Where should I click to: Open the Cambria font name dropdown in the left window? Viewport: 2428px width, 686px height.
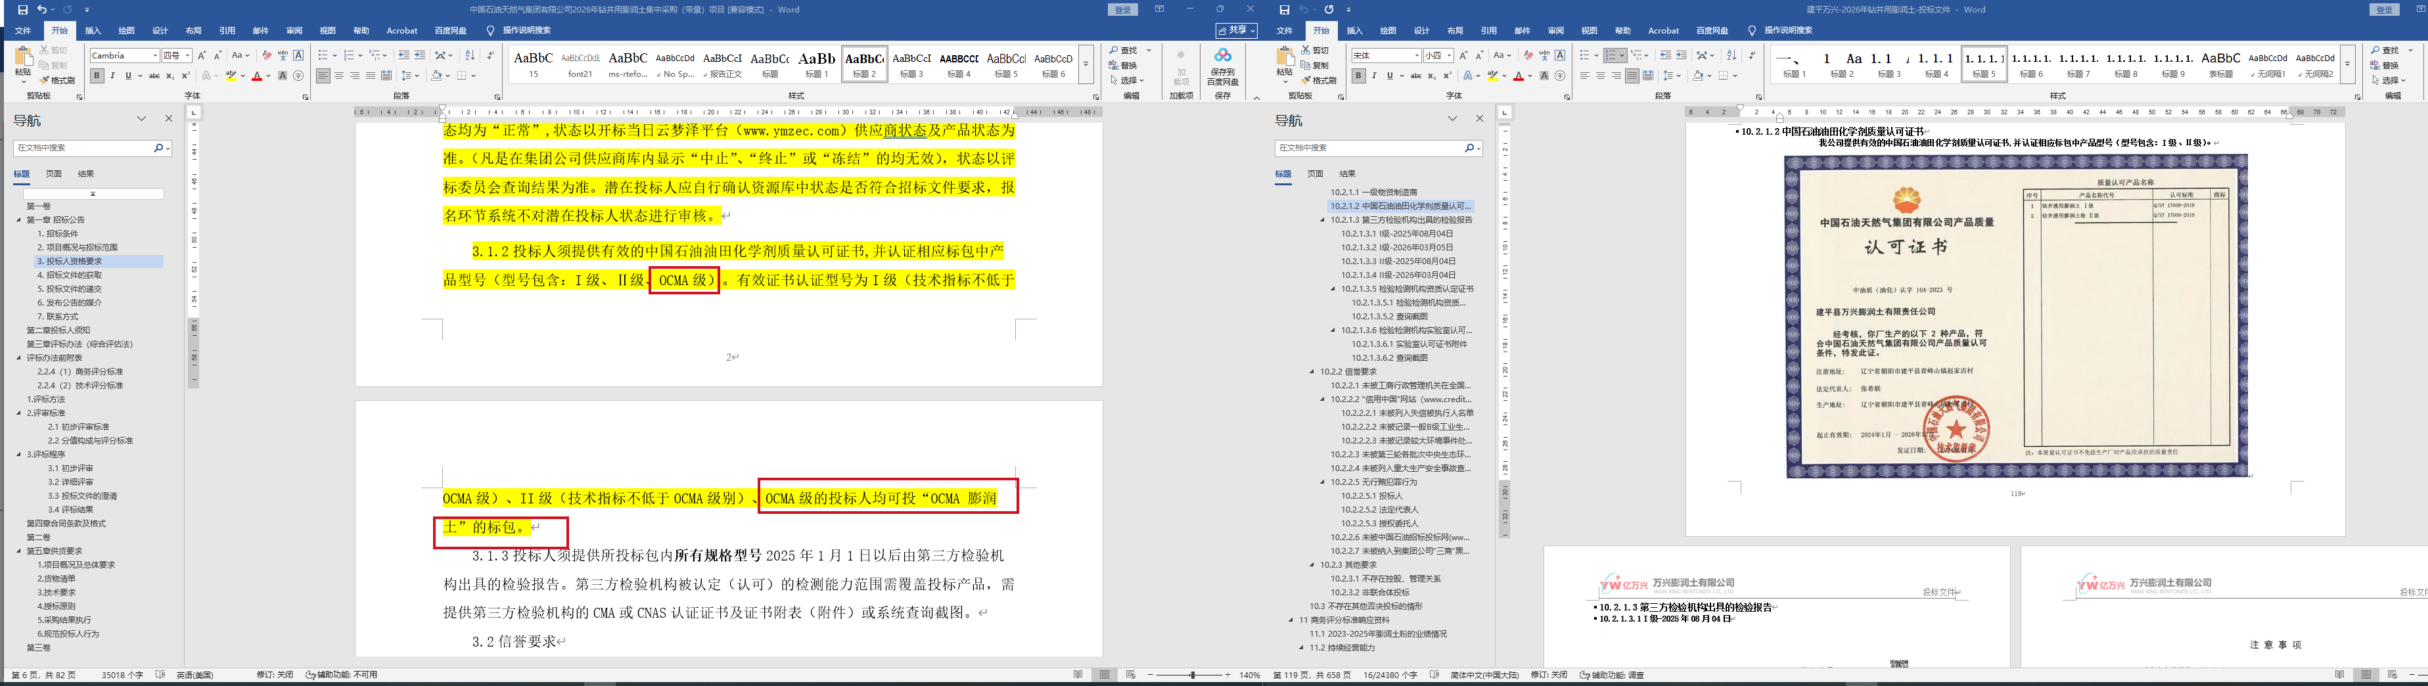tap(154, 56)
